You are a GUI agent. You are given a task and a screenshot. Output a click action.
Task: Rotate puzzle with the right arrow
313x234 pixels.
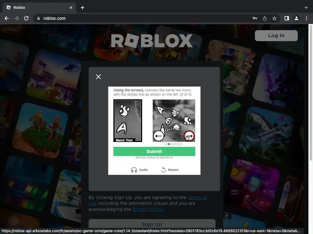189,136
